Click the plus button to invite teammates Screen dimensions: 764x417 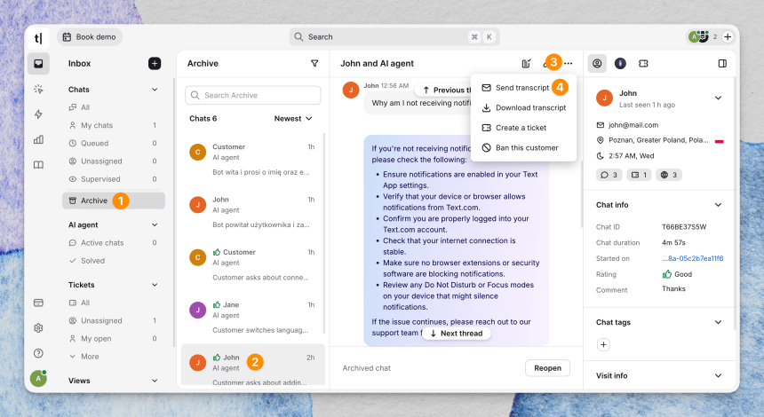coord(728,36)
